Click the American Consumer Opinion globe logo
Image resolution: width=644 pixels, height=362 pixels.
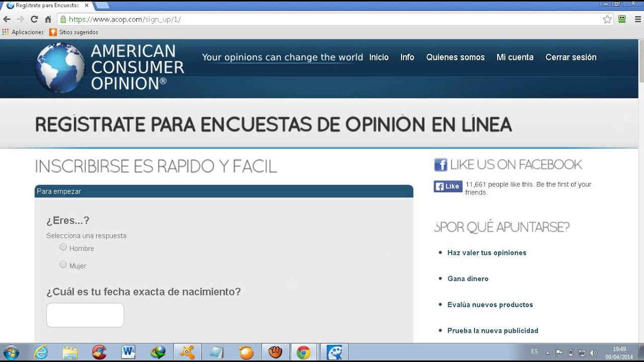60,68
